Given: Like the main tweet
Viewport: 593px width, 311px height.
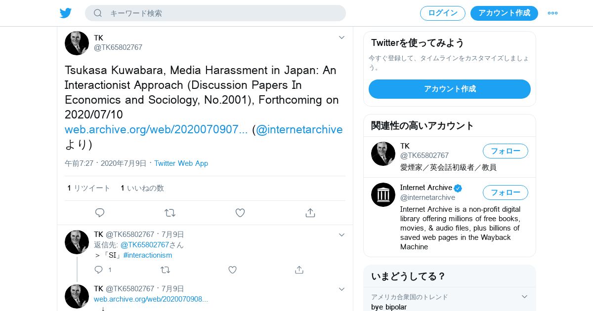Looking at the screenshot, I should tap(240, 213).
